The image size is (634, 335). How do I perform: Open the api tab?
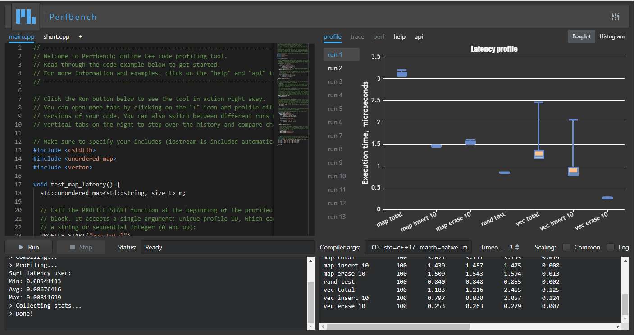419,36
